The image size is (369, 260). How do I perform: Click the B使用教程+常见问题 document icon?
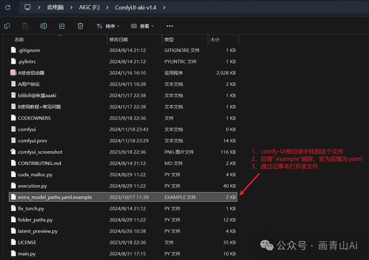13,106
